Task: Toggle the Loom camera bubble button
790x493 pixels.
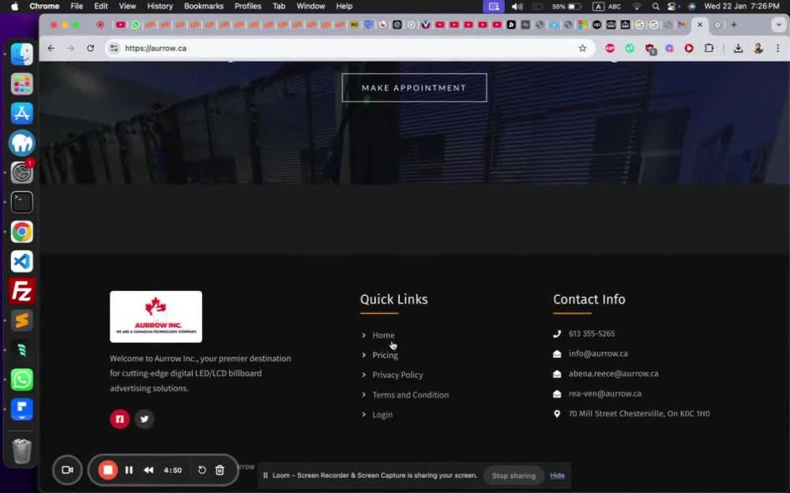Action: coord(67,470)
